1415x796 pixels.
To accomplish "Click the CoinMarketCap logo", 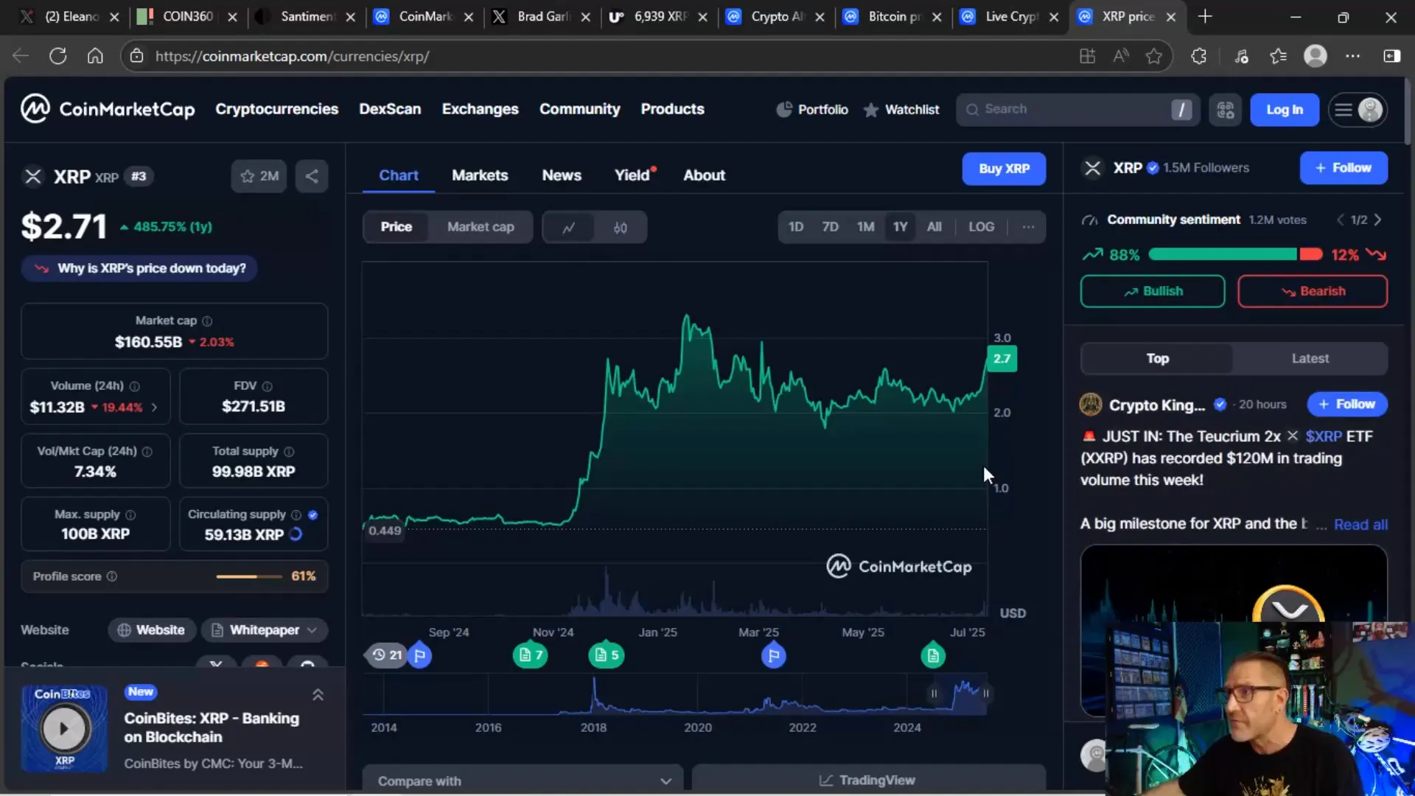I will (108, 109).
